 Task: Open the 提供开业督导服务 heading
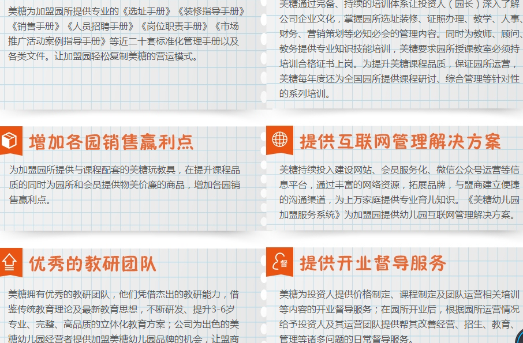click(372, 263)
